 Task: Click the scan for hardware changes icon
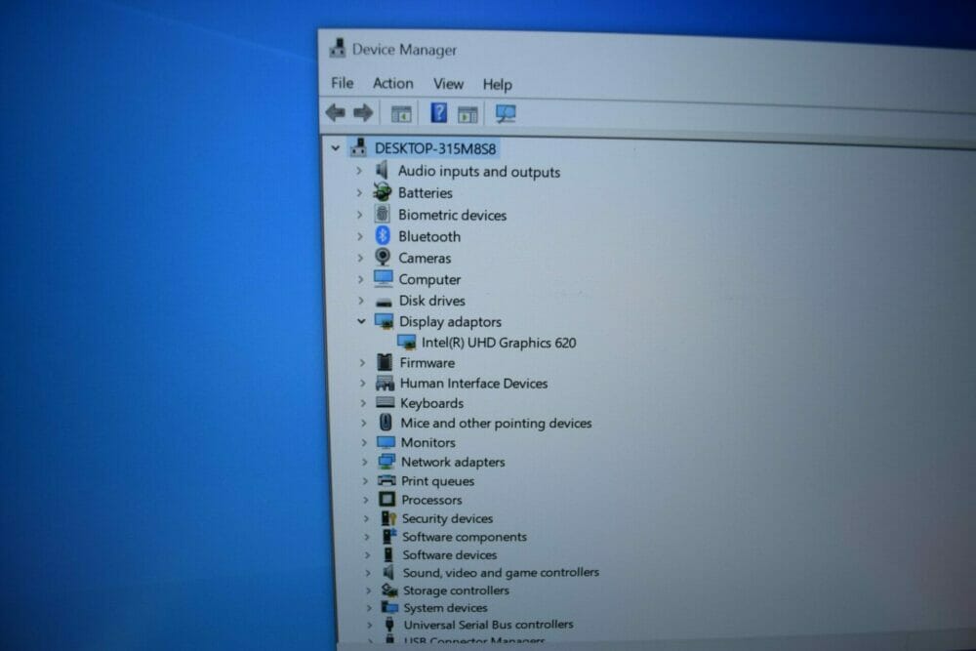505,113
